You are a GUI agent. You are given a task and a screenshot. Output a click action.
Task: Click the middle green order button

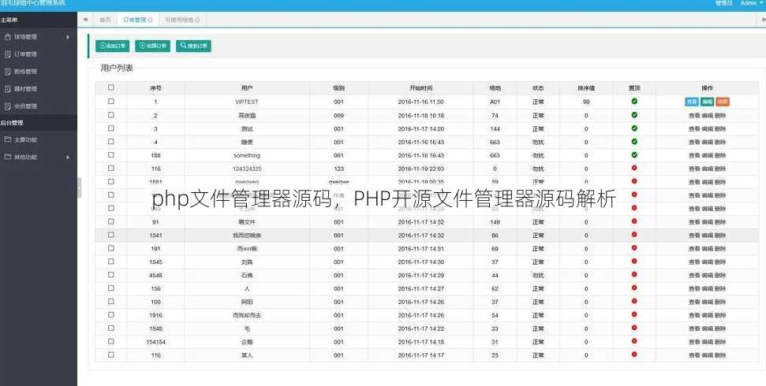pos(152,46)
